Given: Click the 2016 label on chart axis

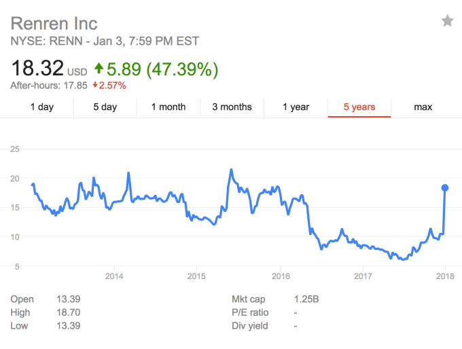Looking at the screenshot, I should pos(281,276).
